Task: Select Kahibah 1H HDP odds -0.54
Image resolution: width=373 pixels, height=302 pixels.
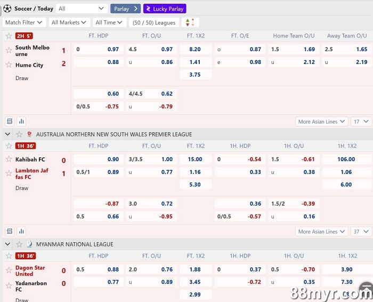Action: tap(240, 159)
